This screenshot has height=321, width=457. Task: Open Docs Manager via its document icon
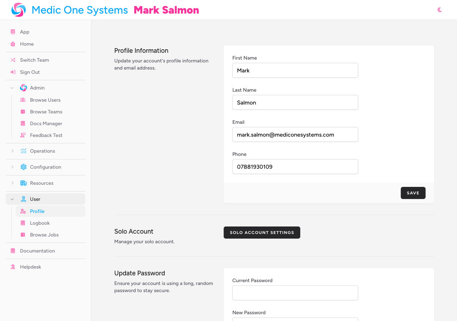point(22,123)
